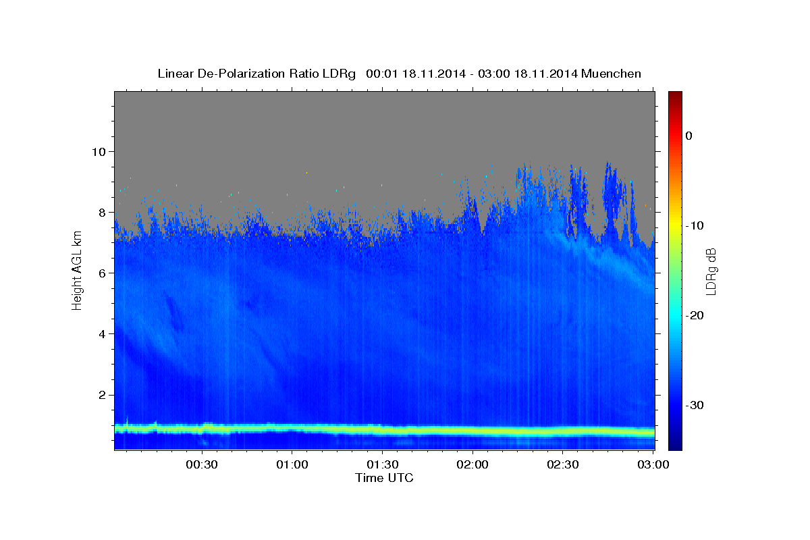Screen dimensions: 810x540
Task: Click the 02:00 time tick label
Action: pos(473,465)
